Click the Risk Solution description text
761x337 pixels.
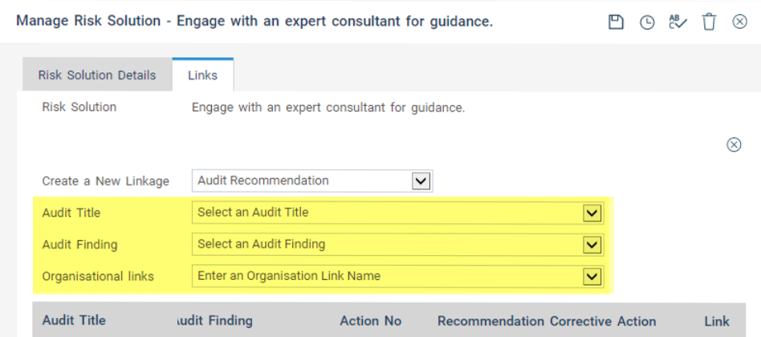click(x=328, y=108)
